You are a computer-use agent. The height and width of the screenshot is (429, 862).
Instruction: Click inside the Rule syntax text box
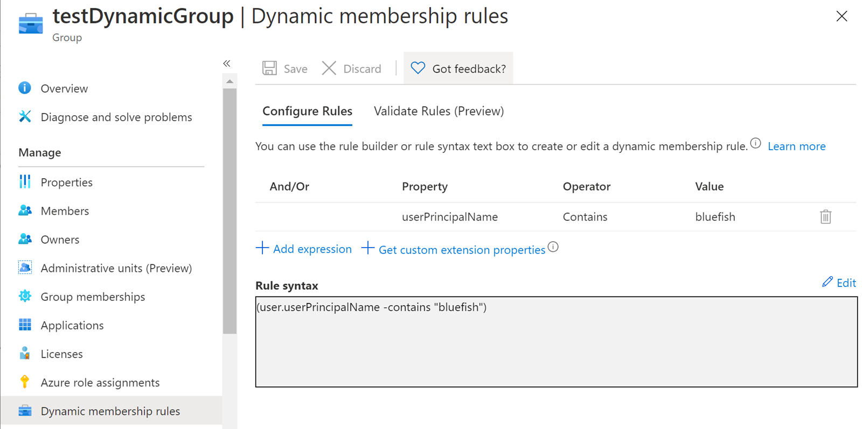[557, 342]
